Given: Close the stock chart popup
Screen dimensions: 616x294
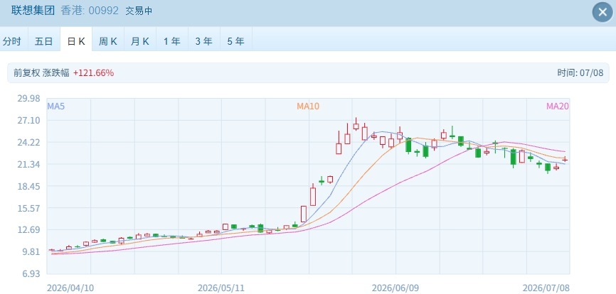Looking at the screenshot, I should (x=602, y=12).
